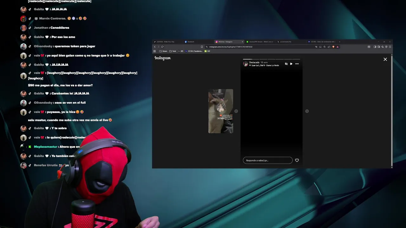
Task: Click chat username 'Jonathan'
Action: (x=41, y=28)
